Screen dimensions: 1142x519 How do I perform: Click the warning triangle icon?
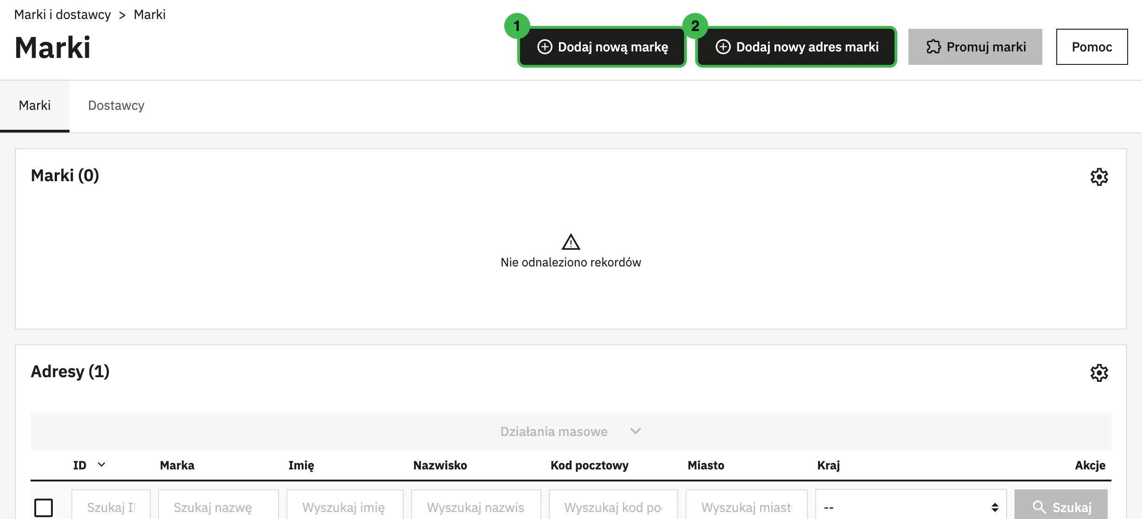[571, 242]
